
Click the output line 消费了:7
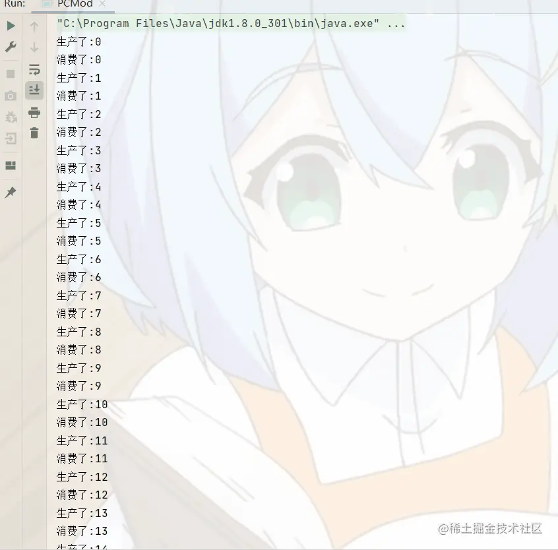coord(78,314)
